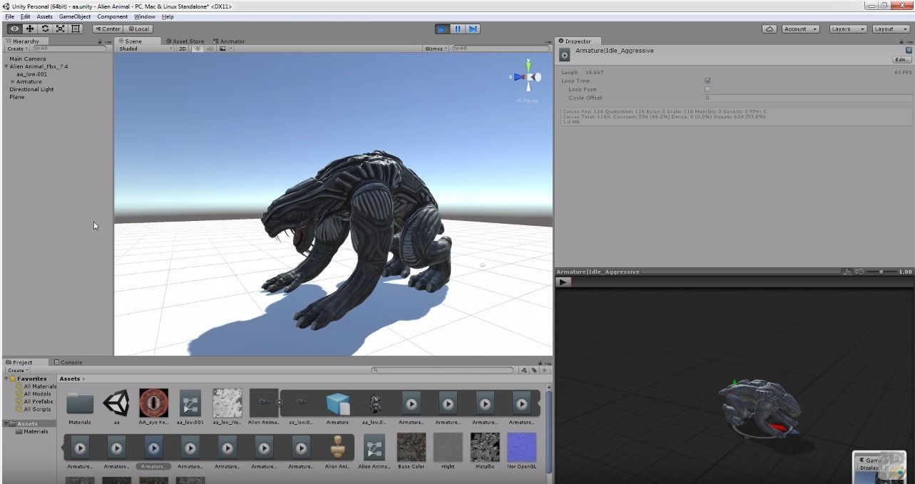Switch to the Console tab
This screenshot has height=484, width=915.
[68, 362]
